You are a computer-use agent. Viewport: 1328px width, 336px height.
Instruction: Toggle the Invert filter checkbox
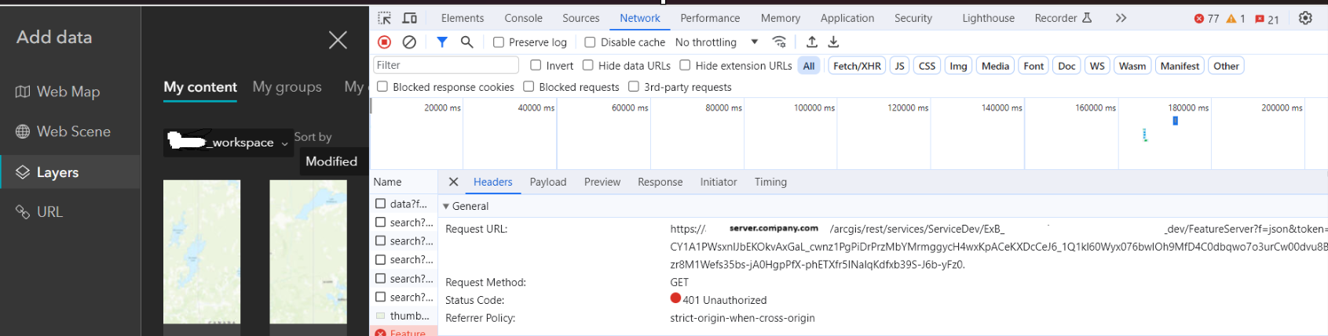click(x=536, y=65)
